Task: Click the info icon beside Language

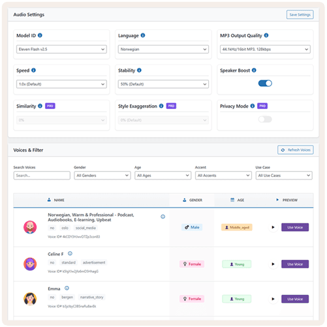Action: [x=143, y=35]
